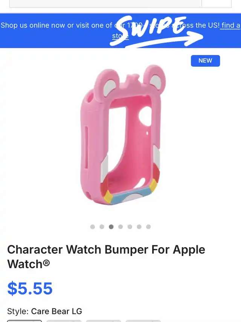241x322 pixels.
Task: Choose the second style swatch option
Action: pos(64,321)
